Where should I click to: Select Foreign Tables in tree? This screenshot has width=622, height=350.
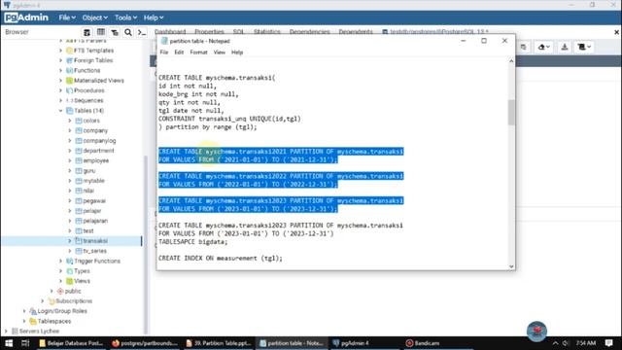coord(93,60)
